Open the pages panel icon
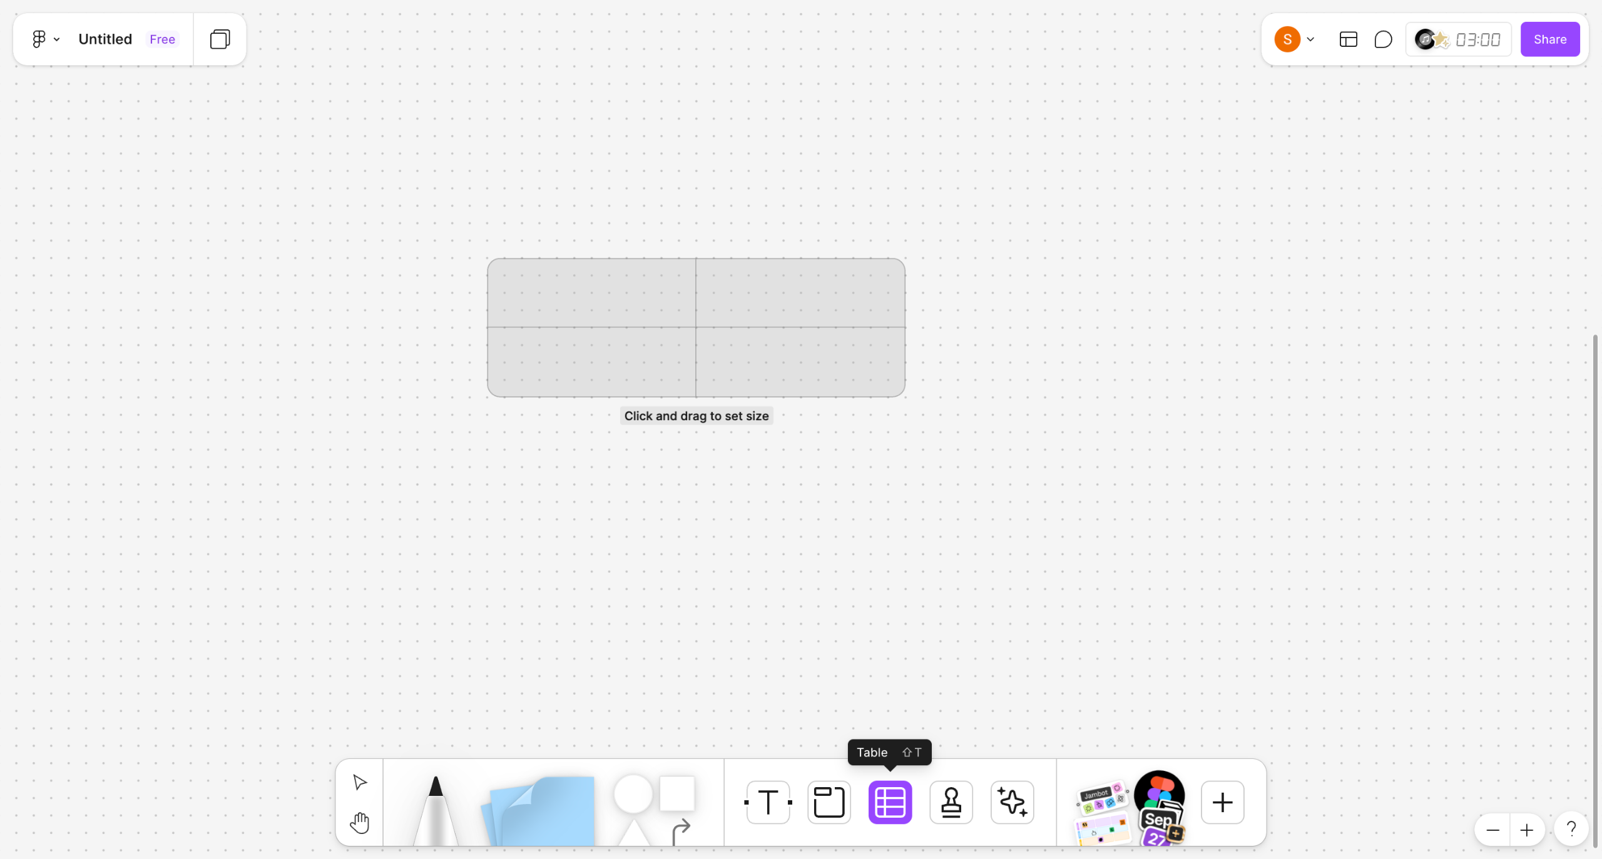1602x859 pixels. click(220, 39)
